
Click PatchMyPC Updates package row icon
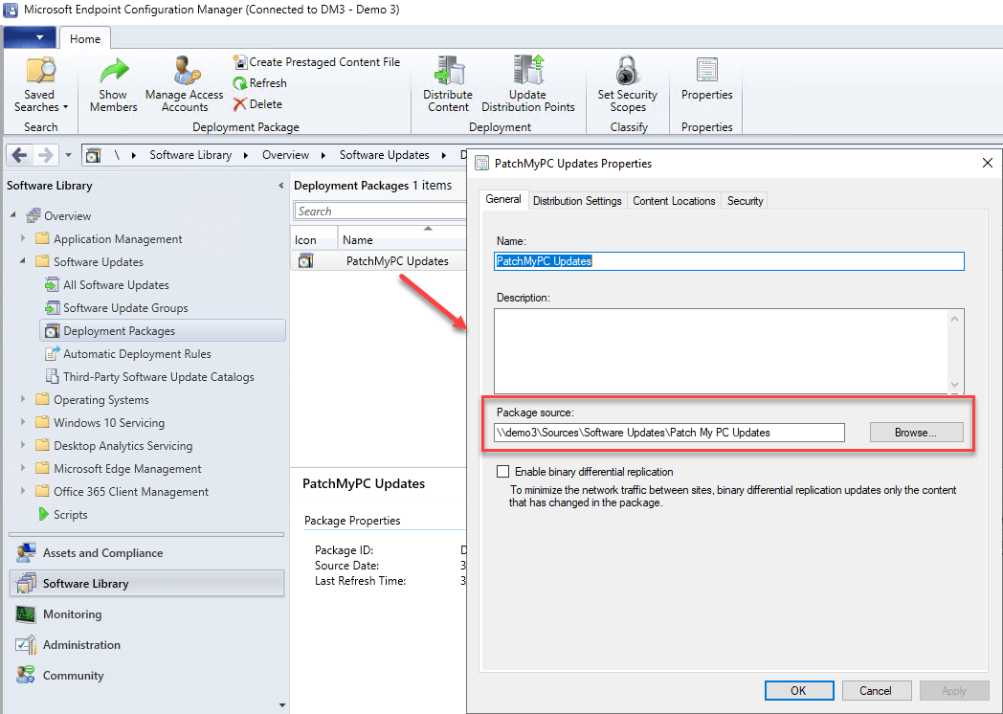[x=306, y=261]
